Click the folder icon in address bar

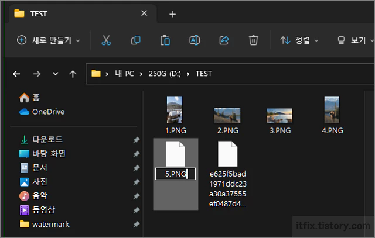[96, 73]
